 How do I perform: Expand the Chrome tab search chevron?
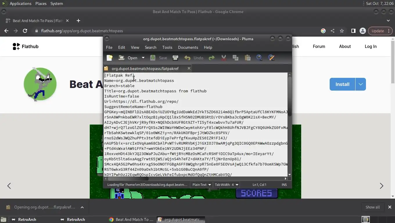coord(388,21)
